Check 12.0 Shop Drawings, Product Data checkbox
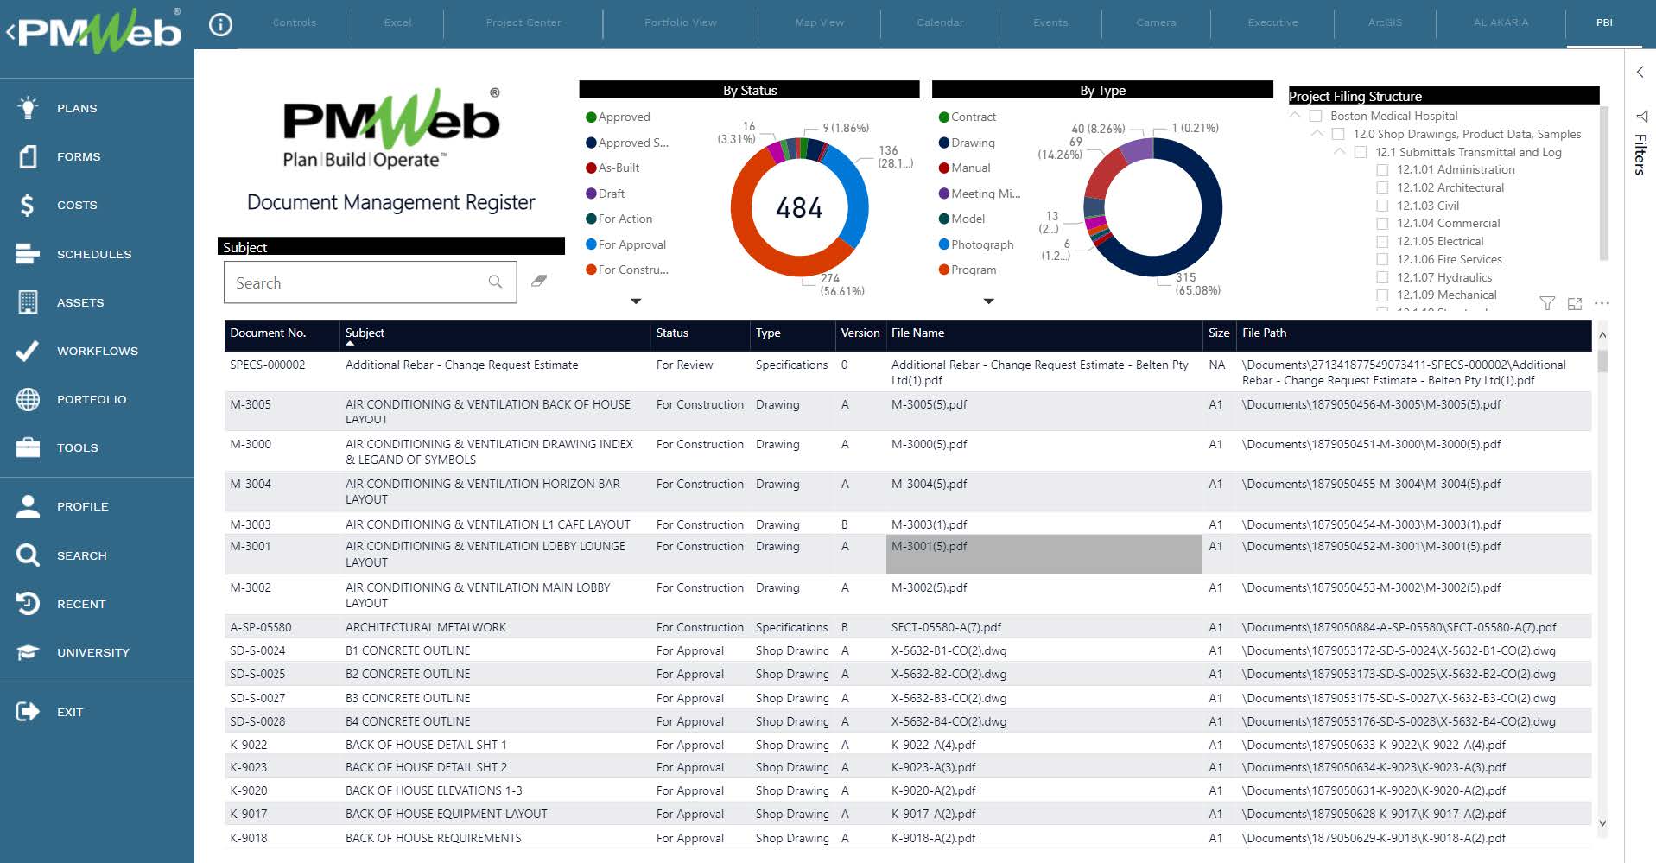The height and width of the screenshot is (863, 1656). [1338, 134]
